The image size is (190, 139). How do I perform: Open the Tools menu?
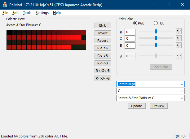(27, 13)
